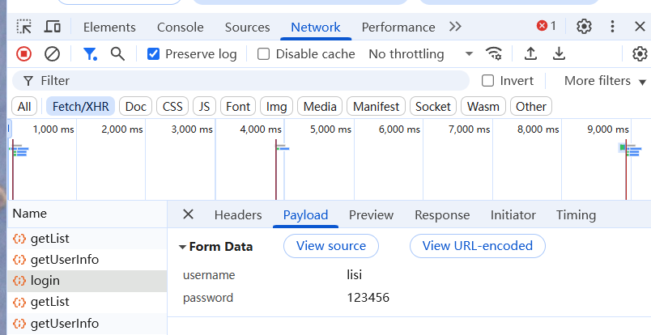Click the View source button

coord(331,246)
